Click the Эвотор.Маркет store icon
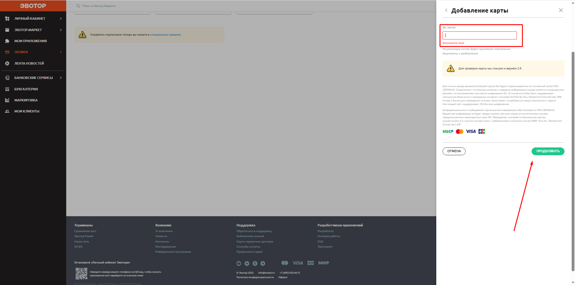Screen dimensions: 575x285 pyautogui.click(x=7, y=30)
